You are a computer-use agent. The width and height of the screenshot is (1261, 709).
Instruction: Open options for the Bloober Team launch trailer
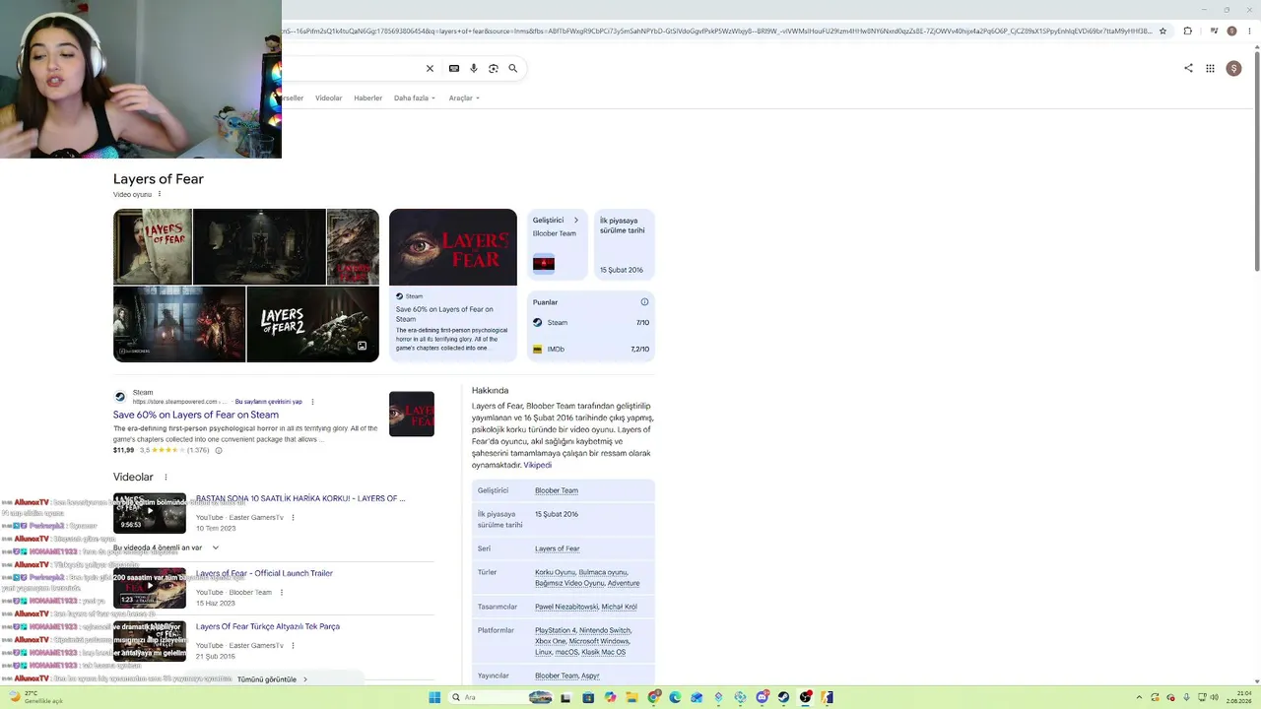282,593
